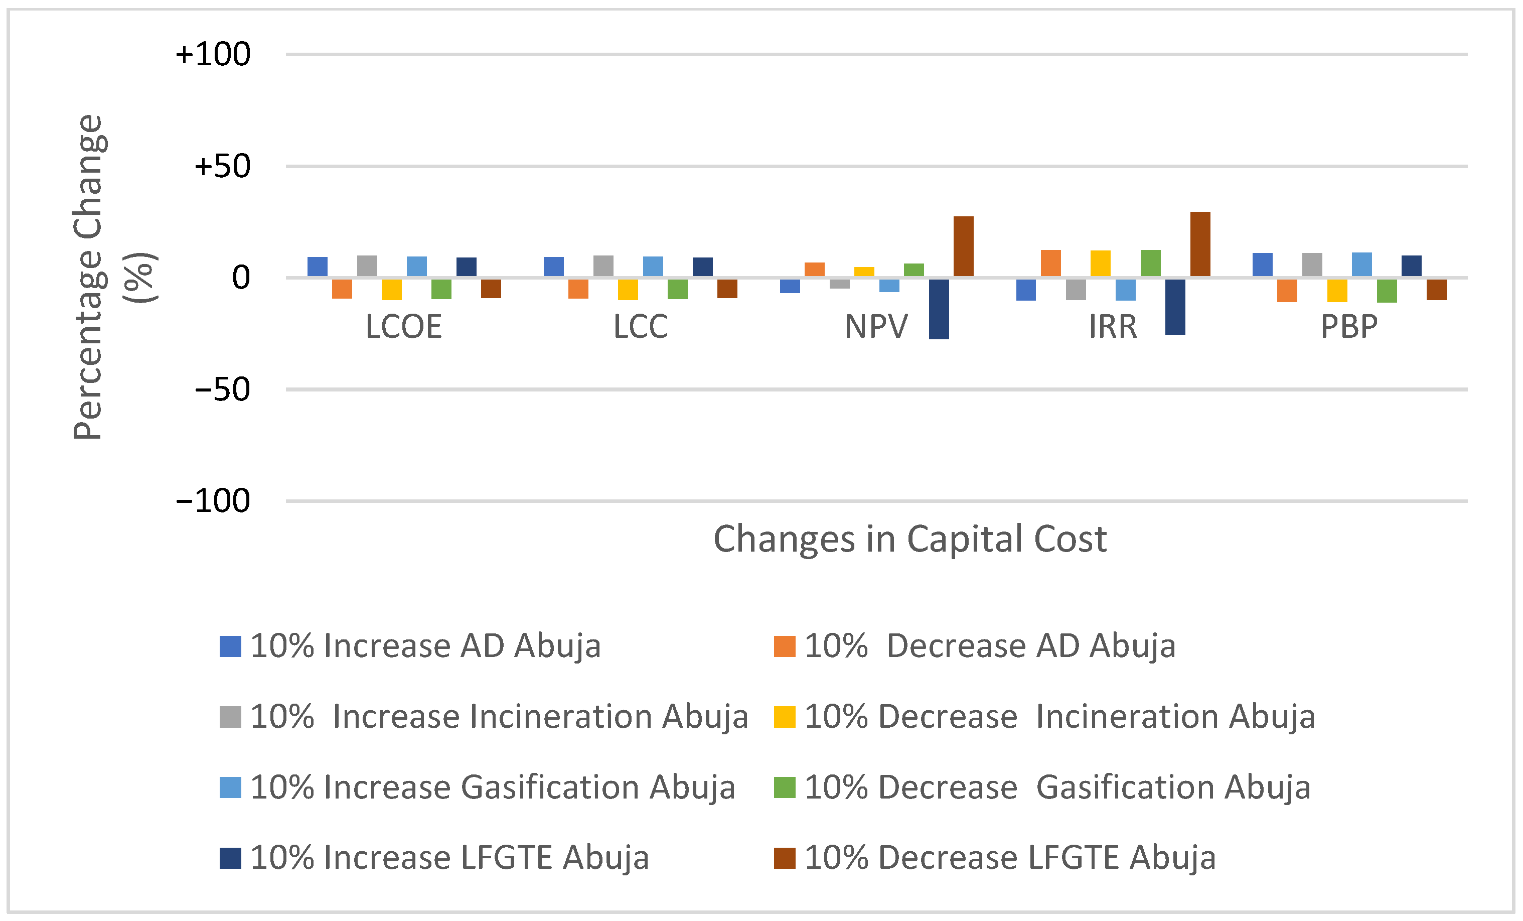The width and height of the screenshot is (1523, 921).
Task: Click the navy negative NPV bar
Action: click(x=938, y=309)
